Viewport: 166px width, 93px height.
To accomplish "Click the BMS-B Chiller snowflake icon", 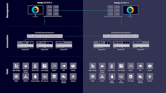I will click(x=93, y=76).
